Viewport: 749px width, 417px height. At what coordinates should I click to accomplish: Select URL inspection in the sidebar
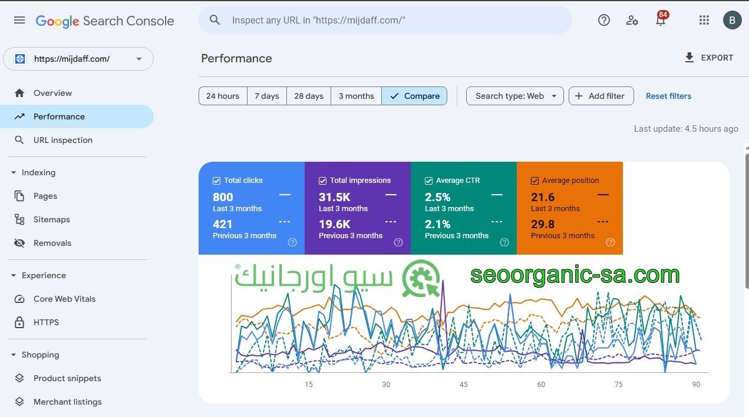[x=62, y=140]
